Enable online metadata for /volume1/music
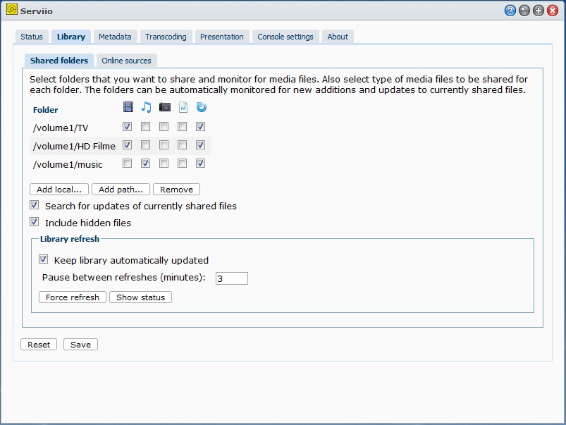This screenshot has width=566, height=425. (x=183, y=164)
